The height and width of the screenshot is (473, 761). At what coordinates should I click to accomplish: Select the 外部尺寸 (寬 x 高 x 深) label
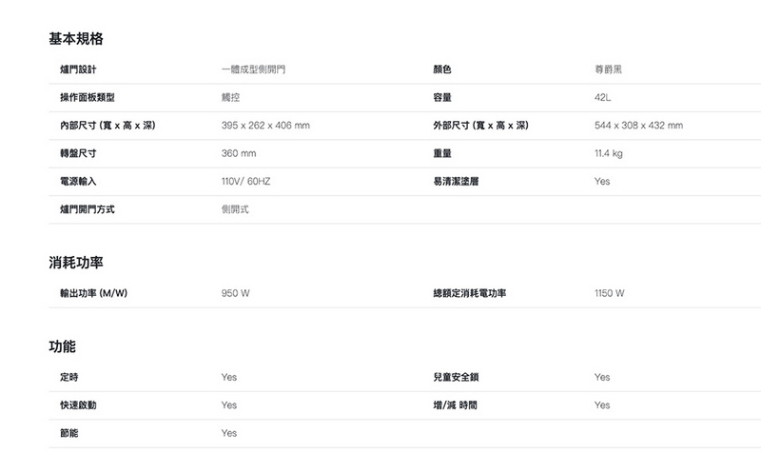point(480,126)
